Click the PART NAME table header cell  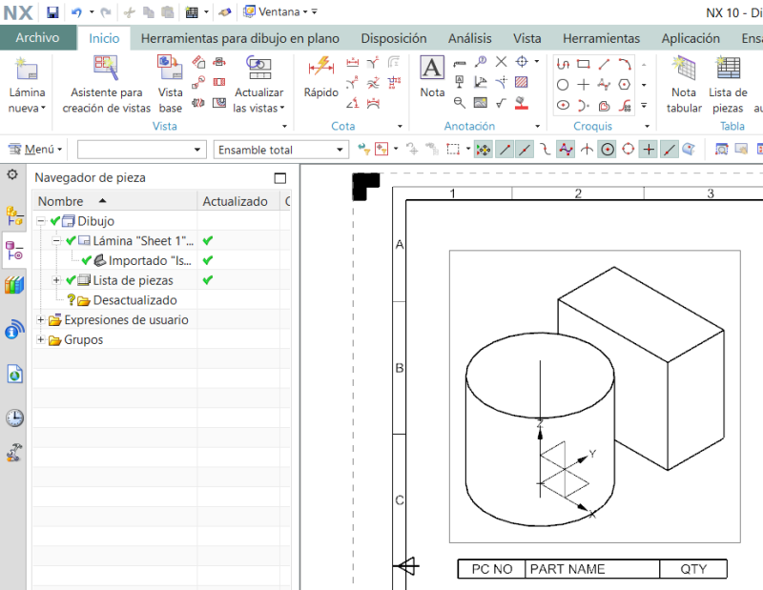592,569
